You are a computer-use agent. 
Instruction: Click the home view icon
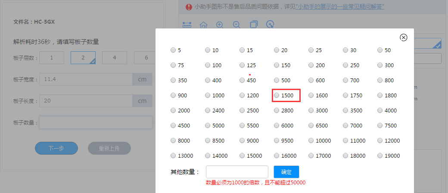[203, 25]
